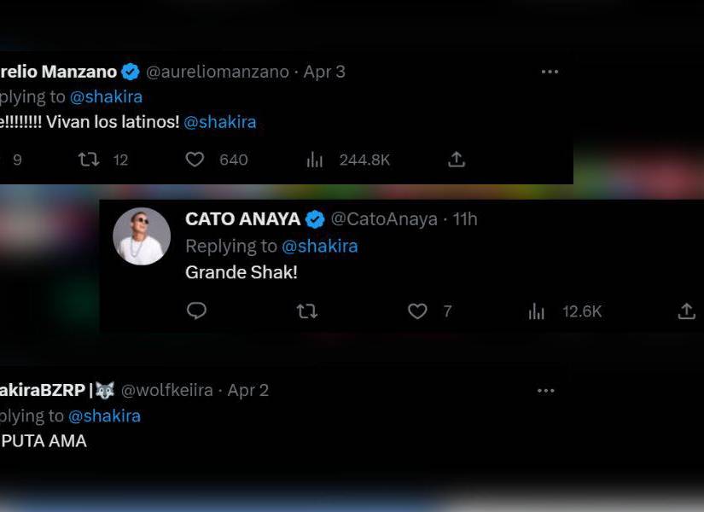This screenshot has width=704, height=512.
Task: Open @shakira mention in Cato Anaya's reply header
Action: coord(320,246)
